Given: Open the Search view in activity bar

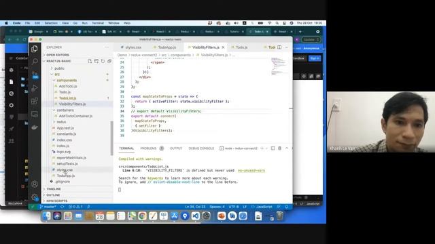Looking at the screenshot, I should [35, 62].
